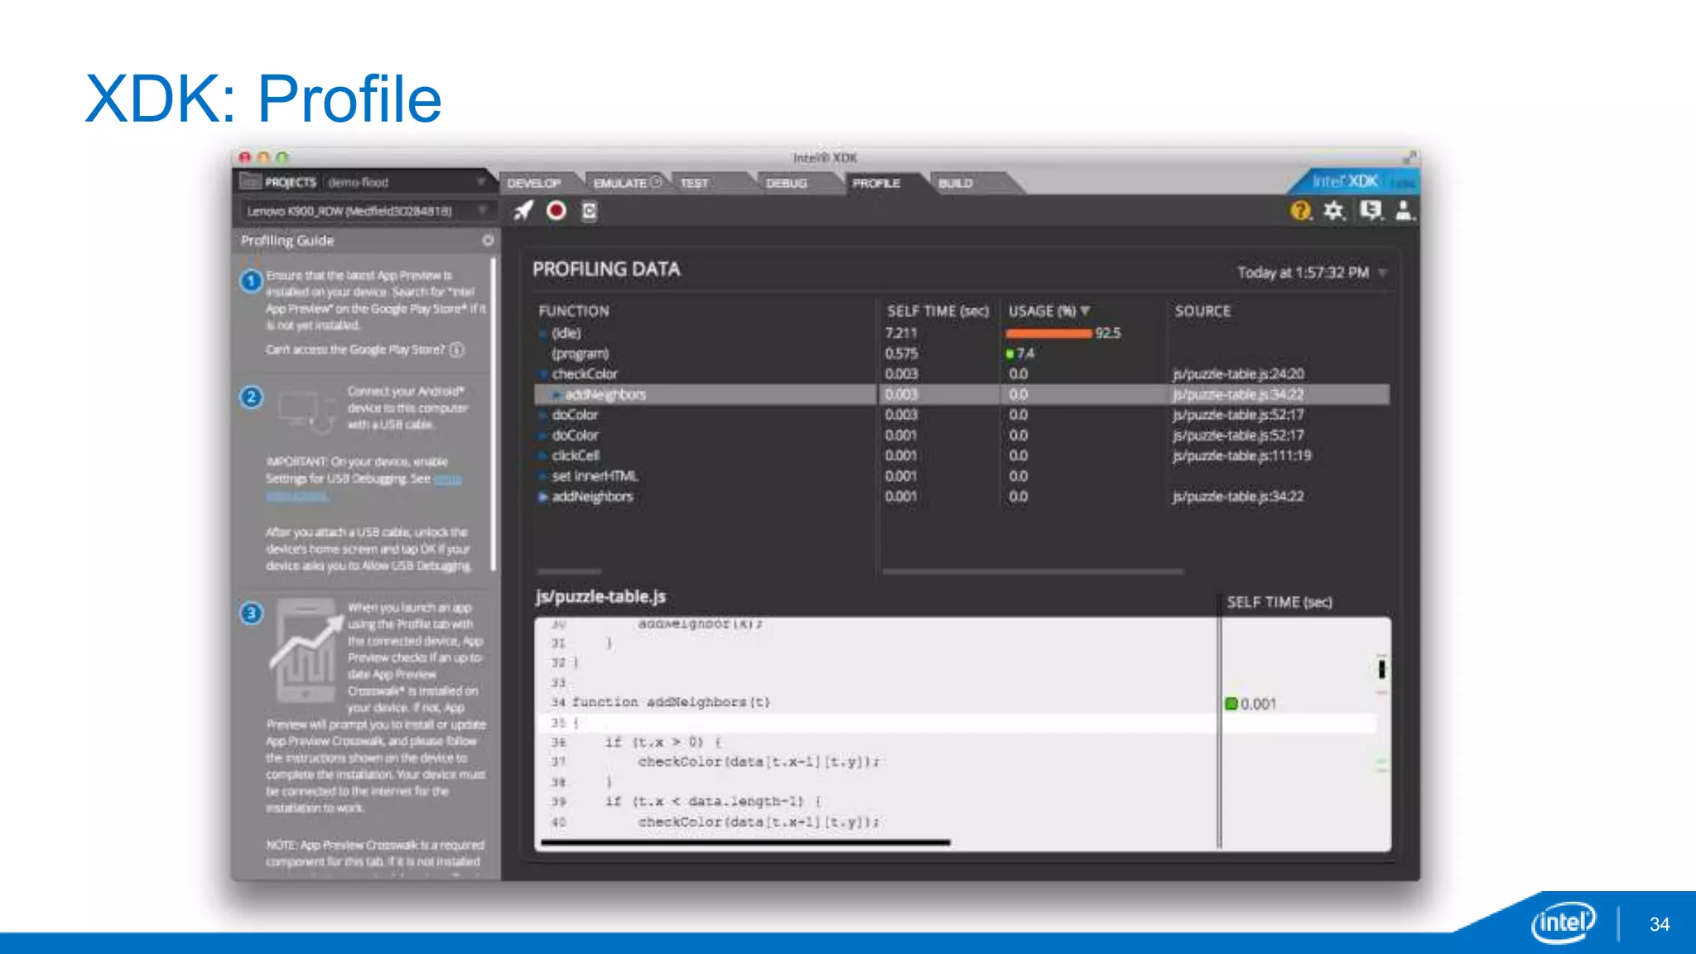Screen dimensions: 1696x954
Task: Click the Google Play Store info icon
Action: (456, 349)
